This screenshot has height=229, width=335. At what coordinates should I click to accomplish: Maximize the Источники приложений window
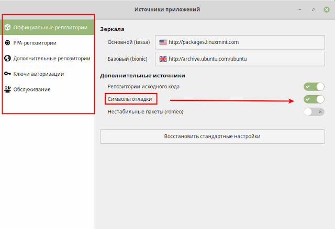point(313,9)
